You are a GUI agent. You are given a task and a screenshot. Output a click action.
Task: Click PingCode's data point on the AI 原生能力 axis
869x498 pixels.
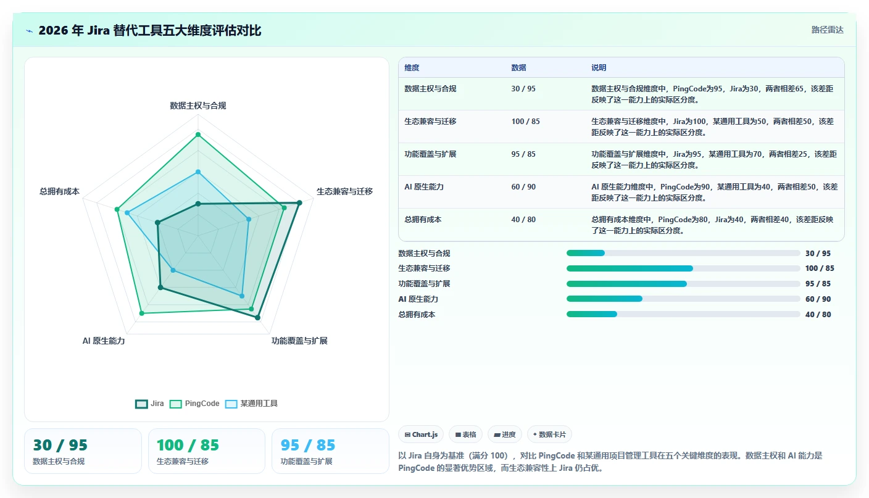[141, 313]
